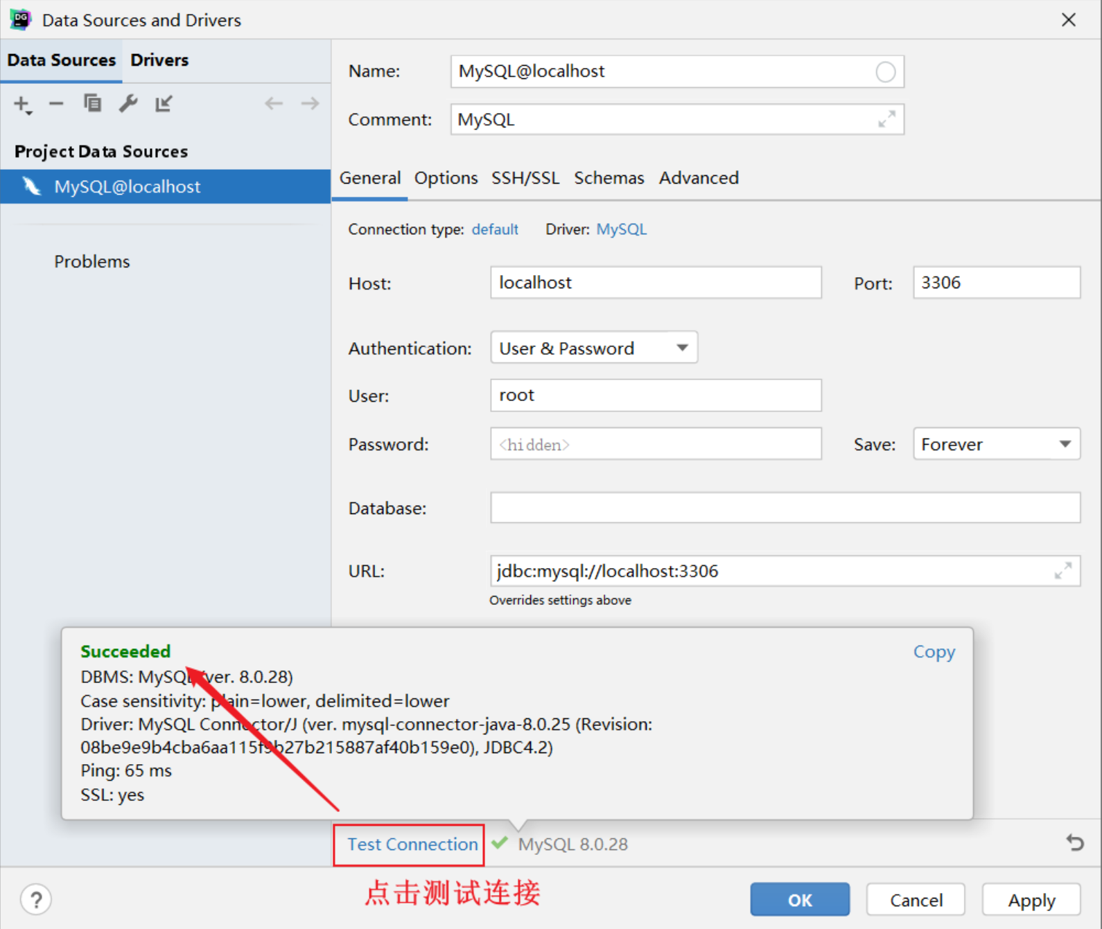Viewport: 1102px width, 929px height.
Task: Open help with question mark button
Action: point(36,899)
